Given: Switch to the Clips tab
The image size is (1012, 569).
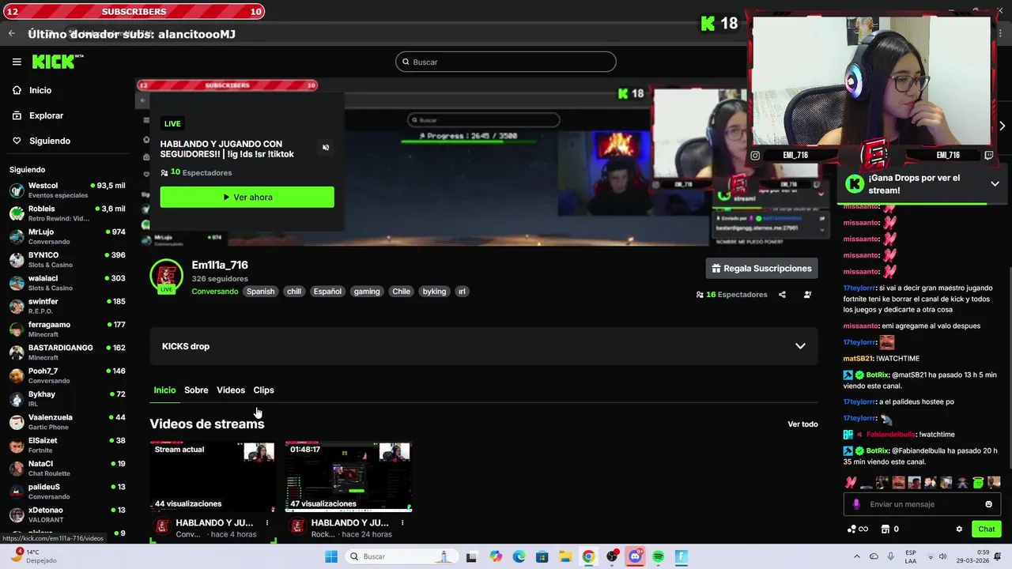Looking at the screenshot, I should pos(263,390).
